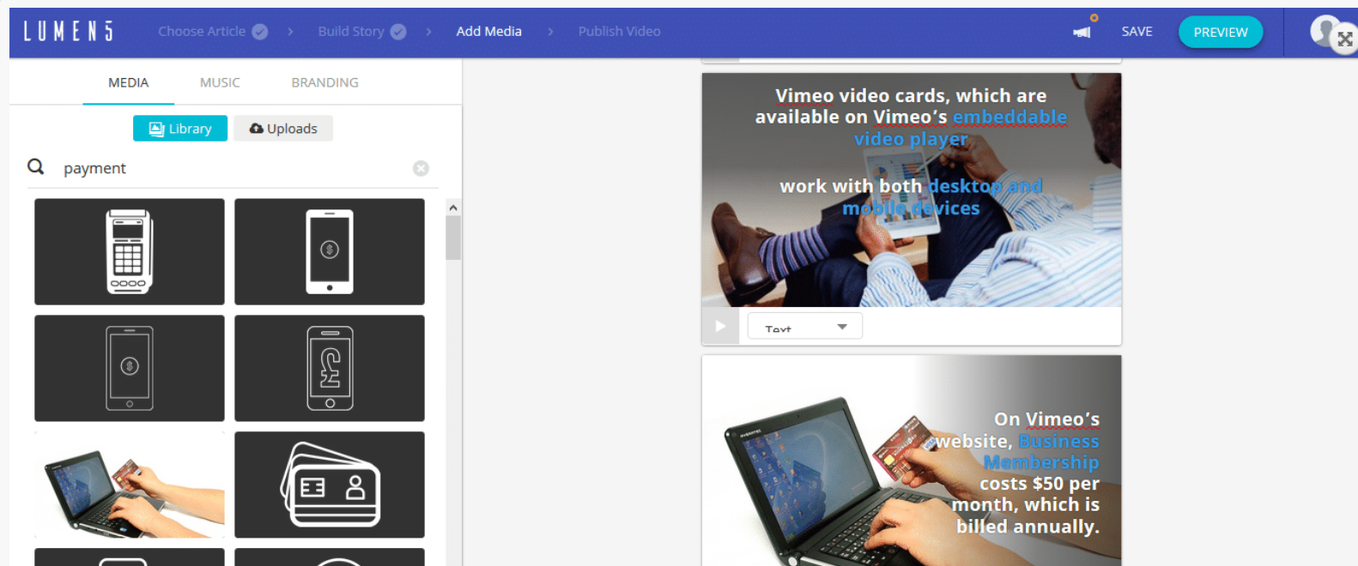Choose the laptop credit card photo thumbnail
Screen dimensions: 1358x566
(x=130, y=485)
